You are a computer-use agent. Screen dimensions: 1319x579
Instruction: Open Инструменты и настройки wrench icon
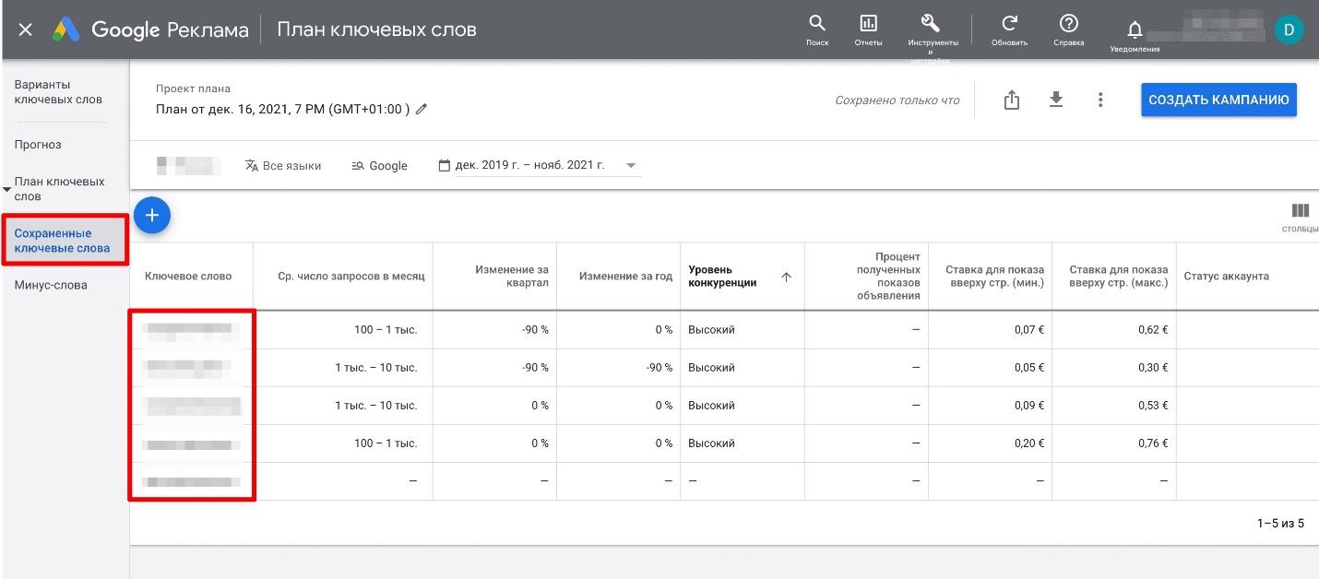pos(931,24)
